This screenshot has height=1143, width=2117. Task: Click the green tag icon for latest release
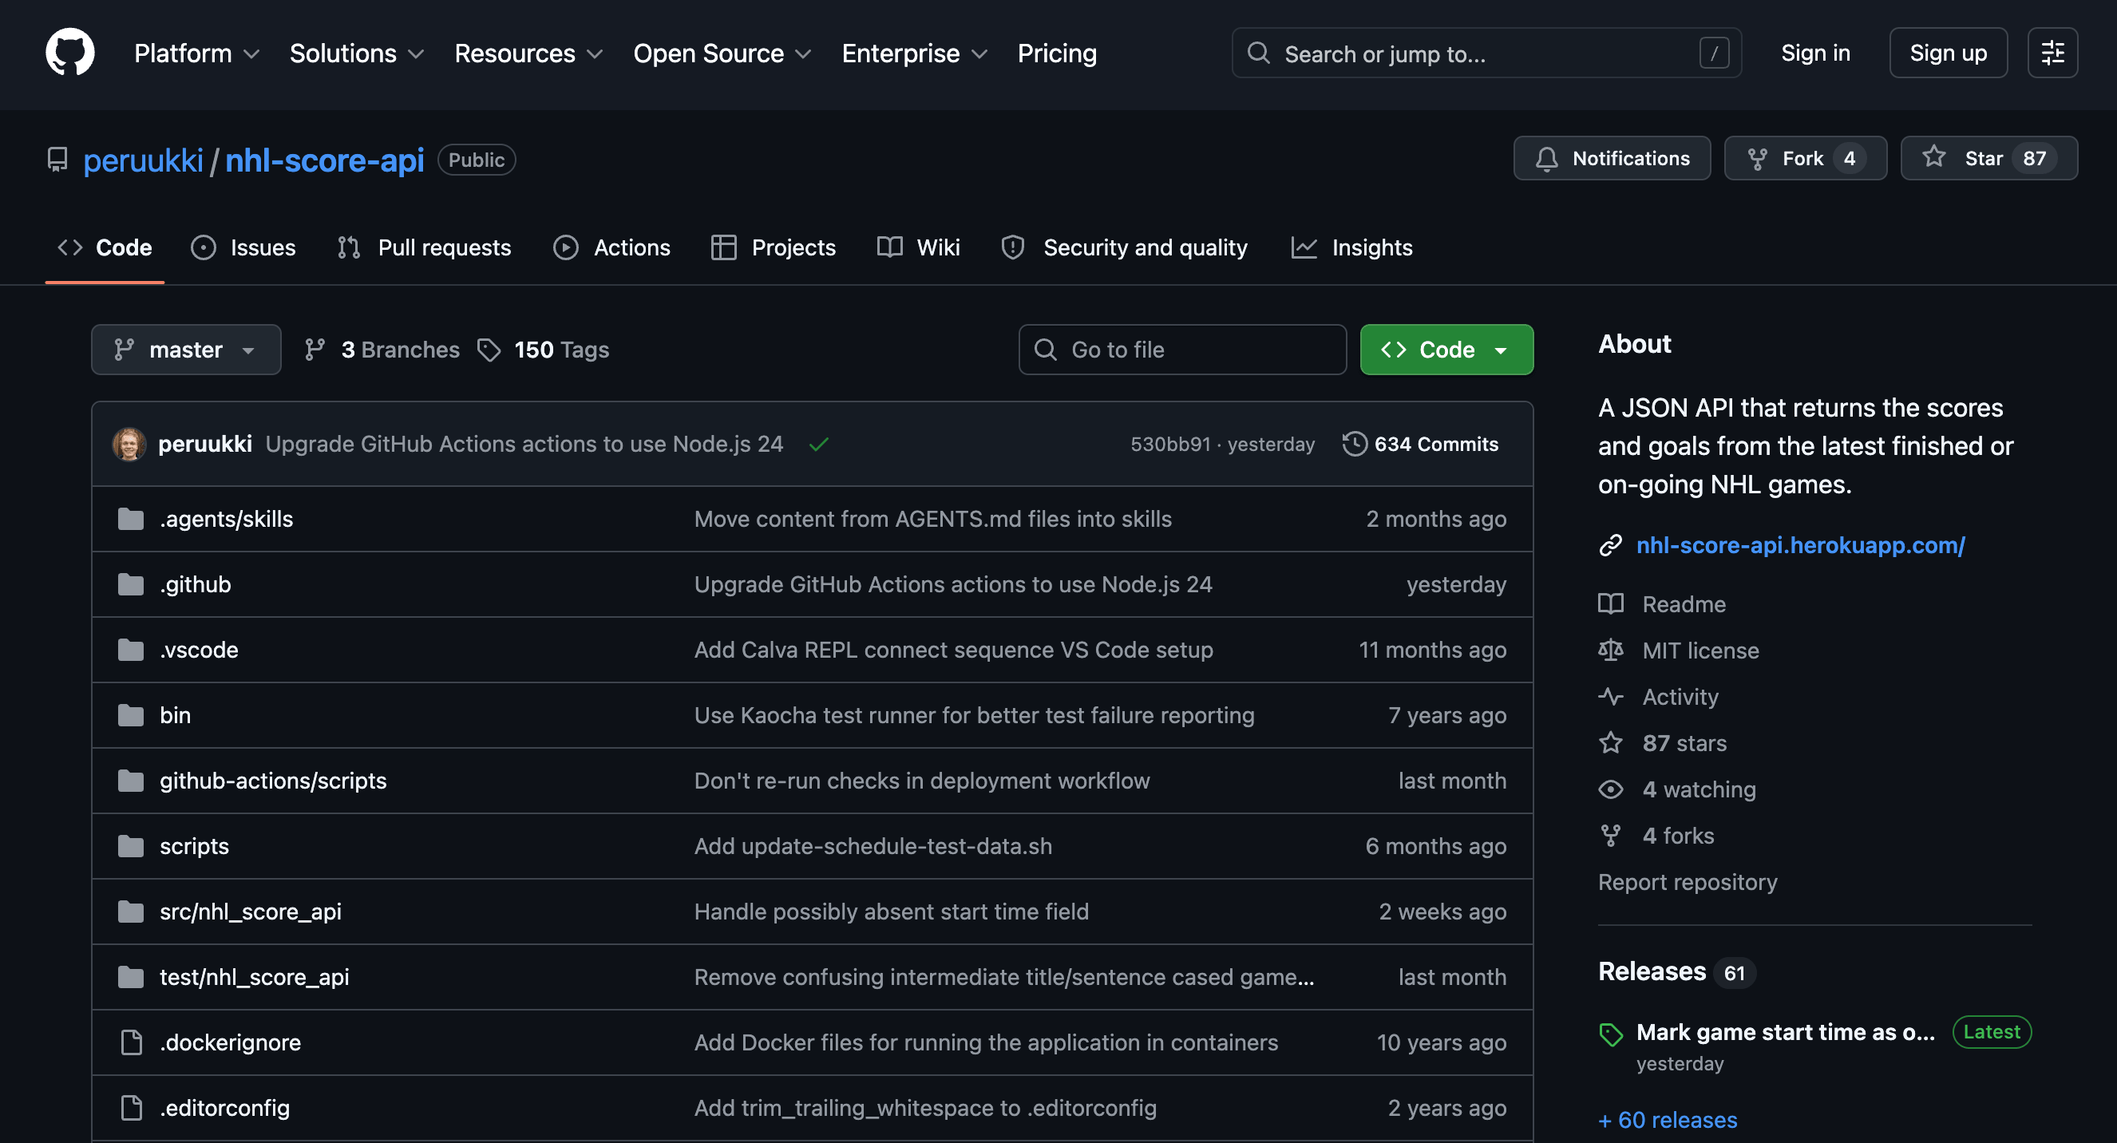(x=1610, y=1034)
